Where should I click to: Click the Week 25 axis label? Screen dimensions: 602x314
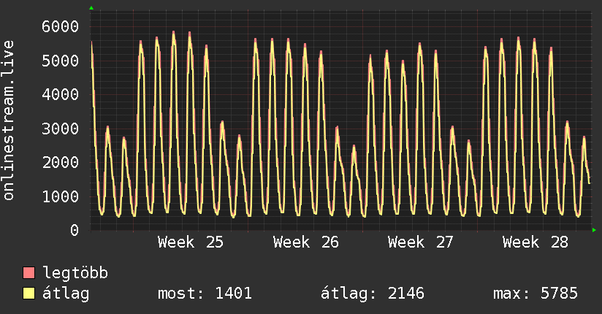(191, 242)
